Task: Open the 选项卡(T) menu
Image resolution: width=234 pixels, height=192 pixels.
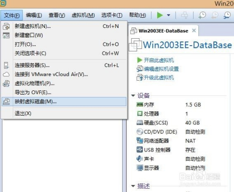Action: [x=112, y=15]
